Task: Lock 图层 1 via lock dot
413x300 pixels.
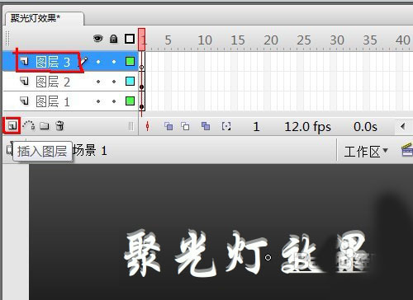Action: pyautogui.click(x=114, y=101)
